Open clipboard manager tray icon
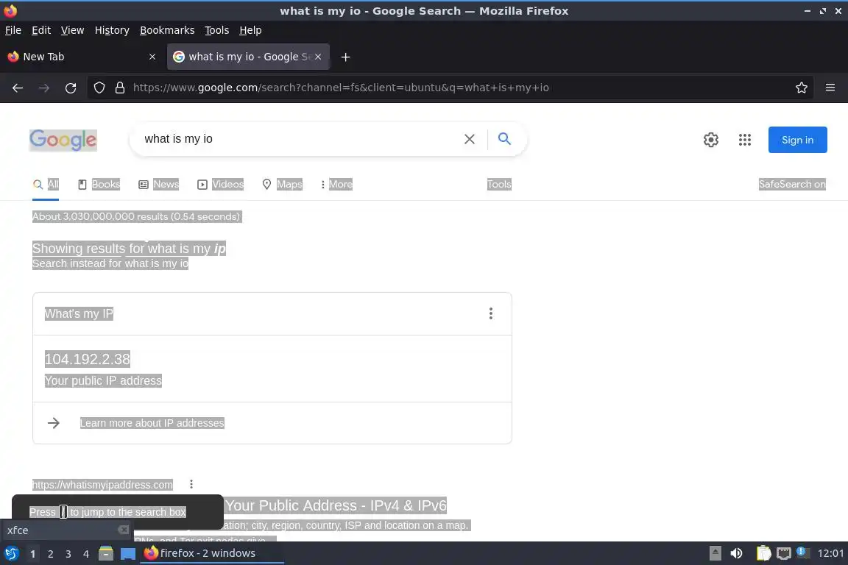 (763, 553)
